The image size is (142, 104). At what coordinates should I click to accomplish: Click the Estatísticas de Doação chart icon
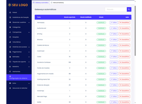click(10, 17)
